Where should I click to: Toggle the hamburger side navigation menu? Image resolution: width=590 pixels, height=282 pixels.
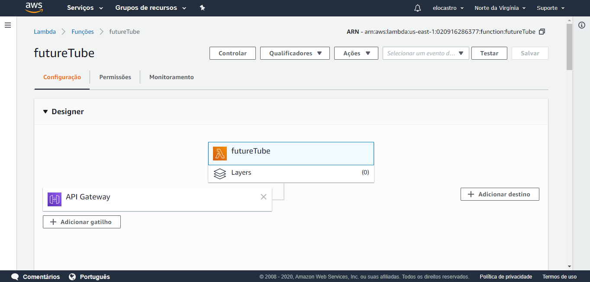[x=8, y=25]
